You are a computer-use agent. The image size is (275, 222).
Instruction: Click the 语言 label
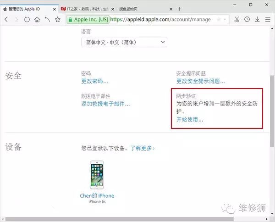point(86,32)
